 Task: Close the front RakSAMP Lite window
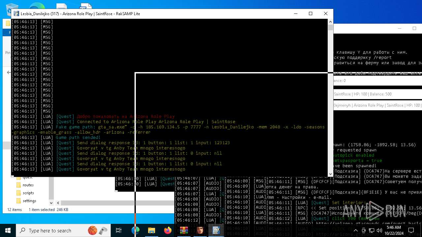[x=325, y=13]
